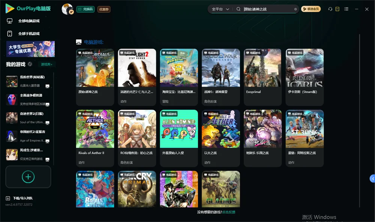Open the 全平台 platform dropdown
Viewport: 375px width, 222px height.
220,9
